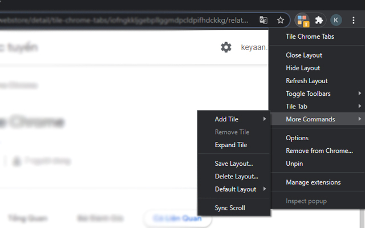Choose Expand Tile
Image resolution: width=365 pixels, height=228 pixels.
234,145
